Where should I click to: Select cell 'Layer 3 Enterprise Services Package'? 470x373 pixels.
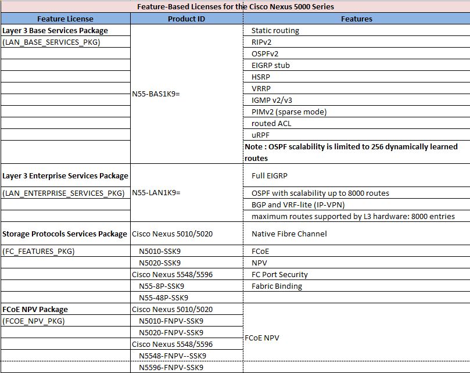tap(65, 175)
